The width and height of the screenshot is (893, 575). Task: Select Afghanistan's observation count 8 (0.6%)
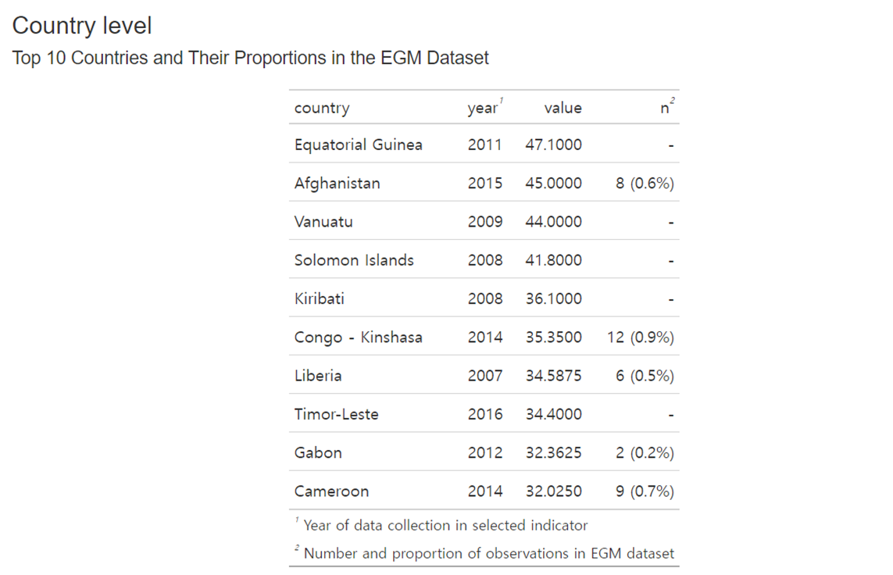click(x=645, y=184)
